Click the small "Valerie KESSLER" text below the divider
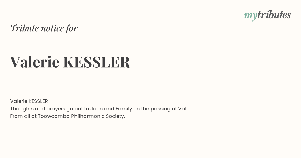 pyautogui.click(x=29, y=101)
